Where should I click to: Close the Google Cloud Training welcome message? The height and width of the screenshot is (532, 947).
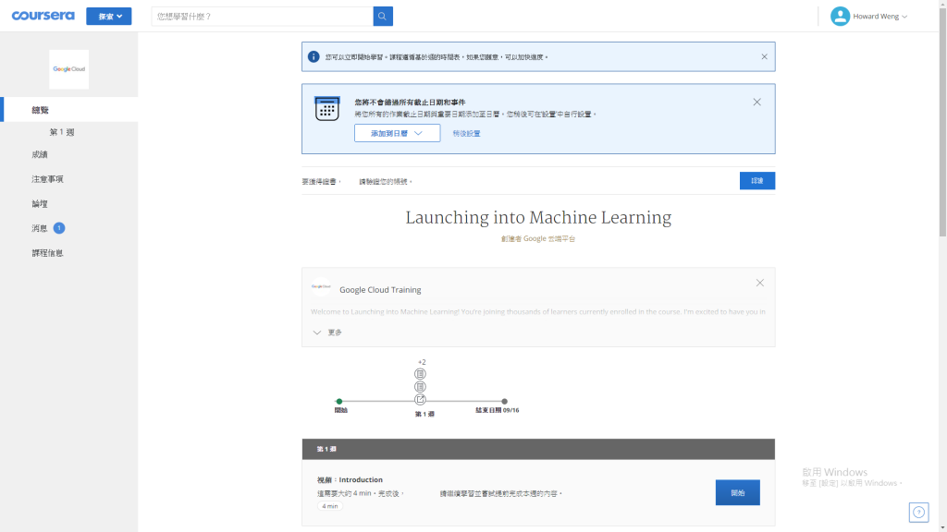click(x=760, y=283)
